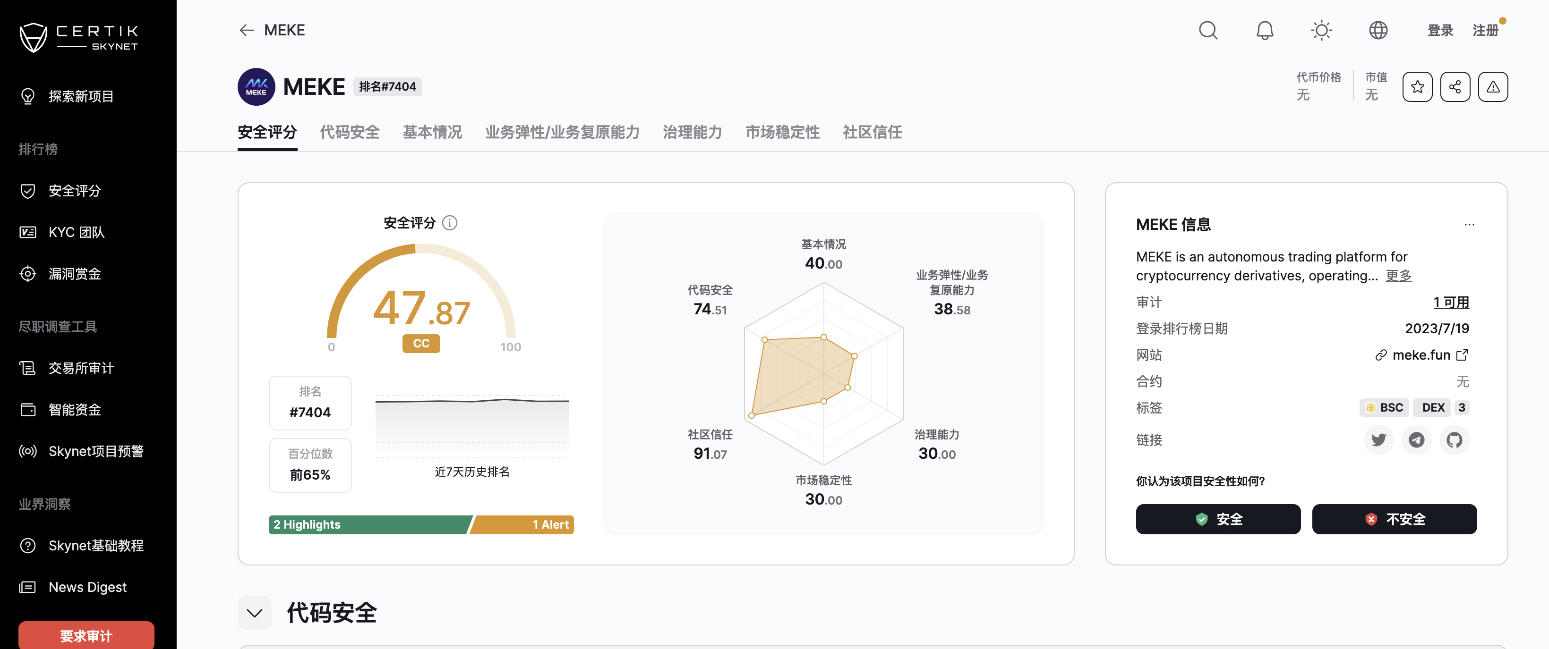Open MEKE's GitHub link
The height and width of the screenshot is (649, 1549).
click(x=1454, y=440)
